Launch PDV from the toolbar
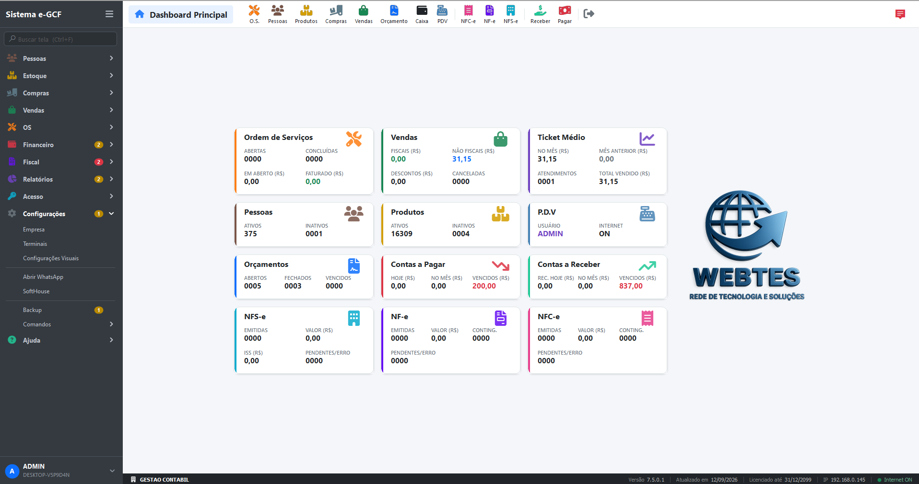The image size is (919, 484). coord(442,14)
